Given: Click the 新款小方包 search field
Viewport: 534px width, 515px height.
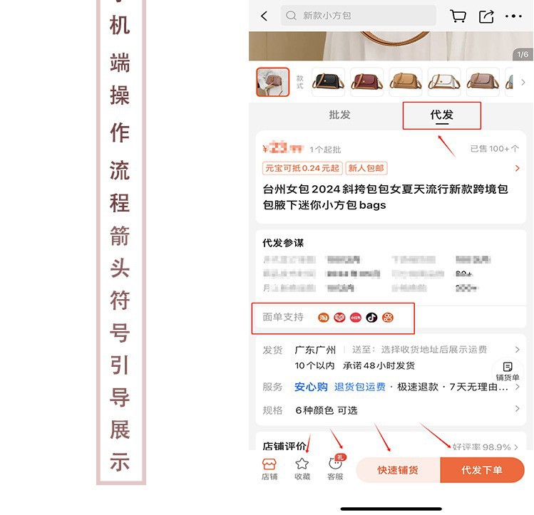Looking at the screenshot, I should pos(359,16).
